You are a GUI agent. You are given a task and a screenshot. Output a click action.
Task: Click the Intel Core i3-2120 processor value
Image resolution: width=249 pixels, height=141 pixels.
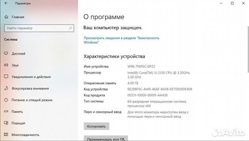coord(159,75)
